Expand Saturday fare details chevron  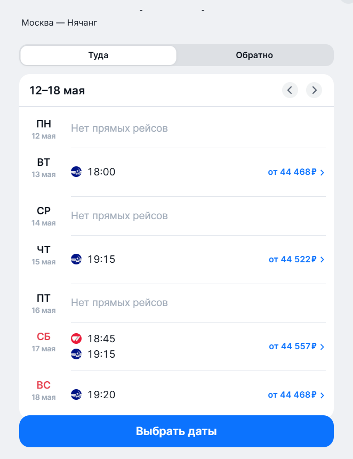tap(322, 347)
